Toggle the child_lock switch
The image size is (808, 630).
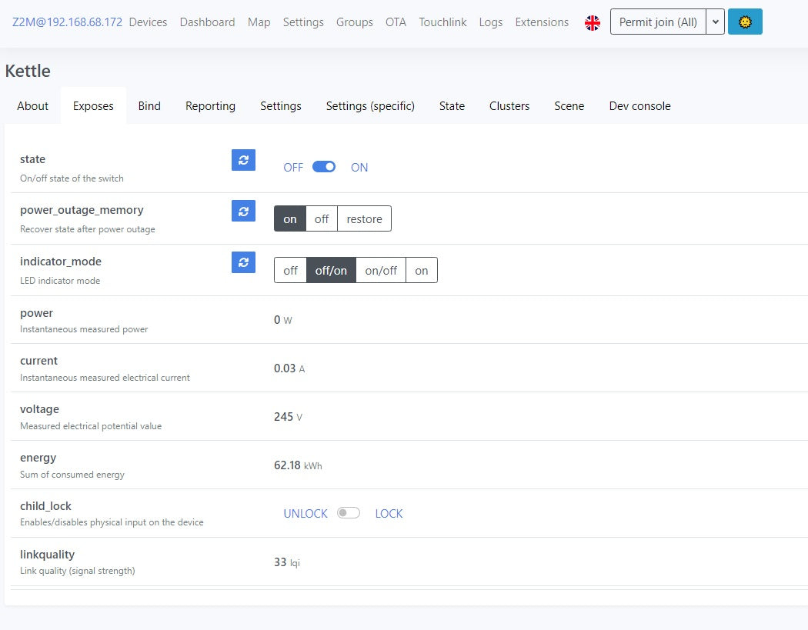pos(349,513)
